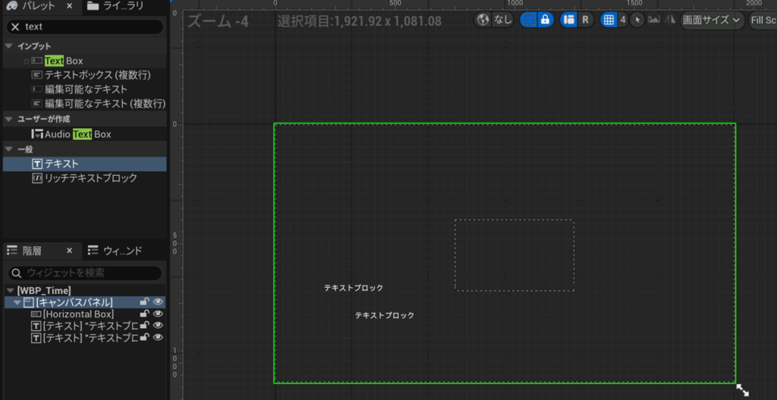
Task: Open the 画面サイズ dropdown
Action: (712, 20)
